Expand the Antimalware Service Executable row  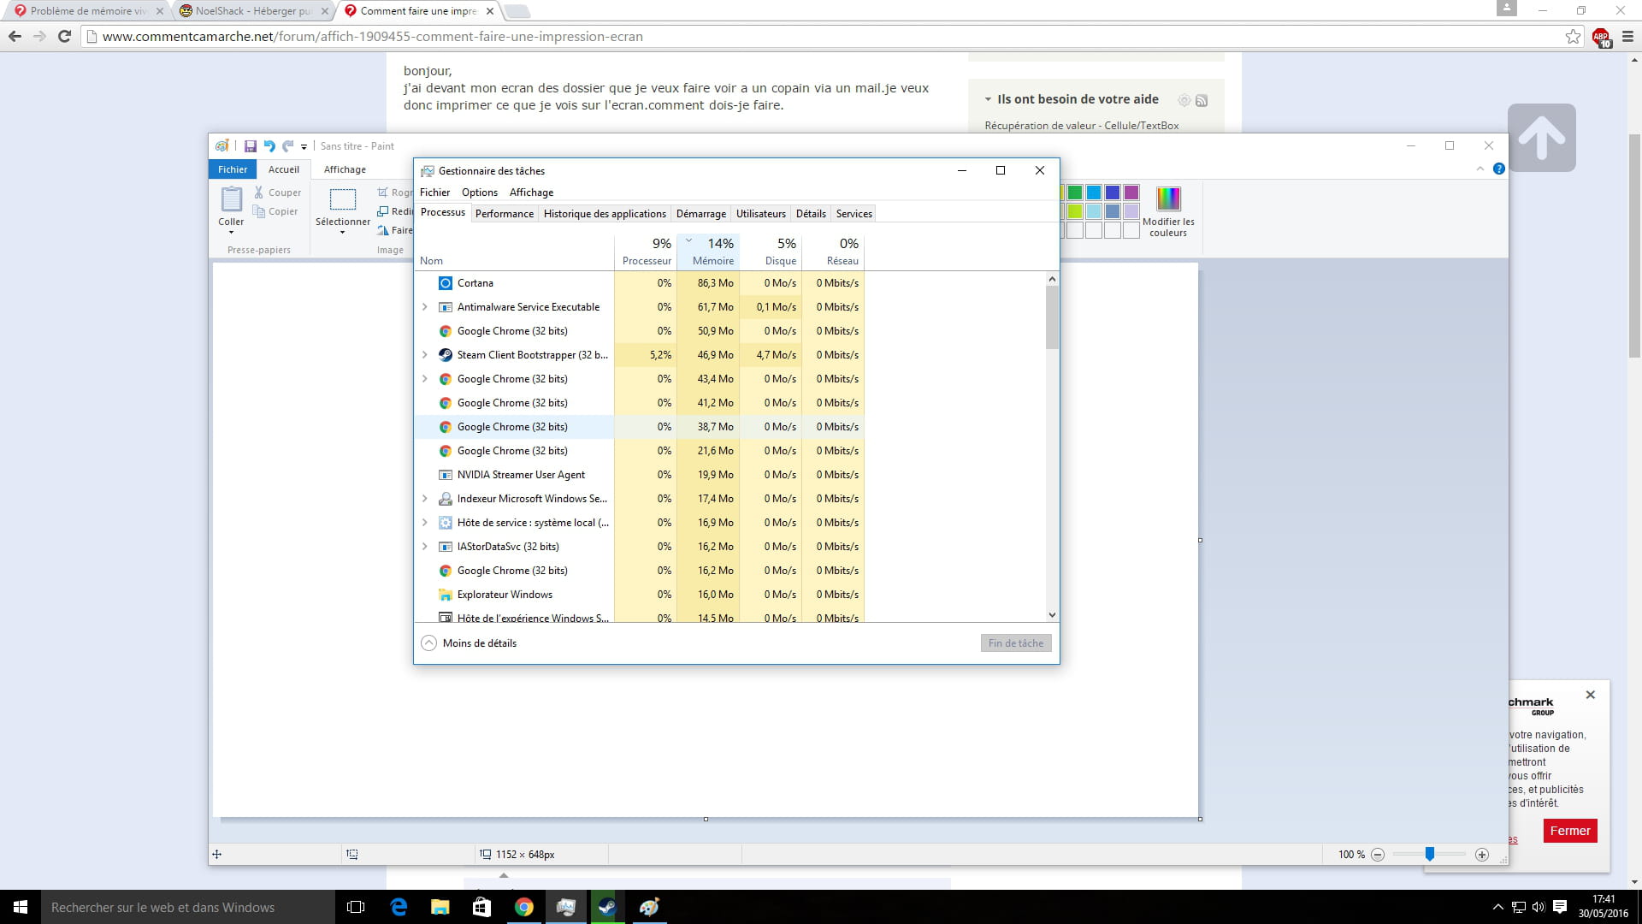point(425,306)
